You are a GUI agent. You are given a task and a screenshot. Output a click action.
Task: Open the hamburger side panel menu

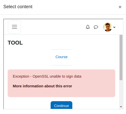pos(14,27)
